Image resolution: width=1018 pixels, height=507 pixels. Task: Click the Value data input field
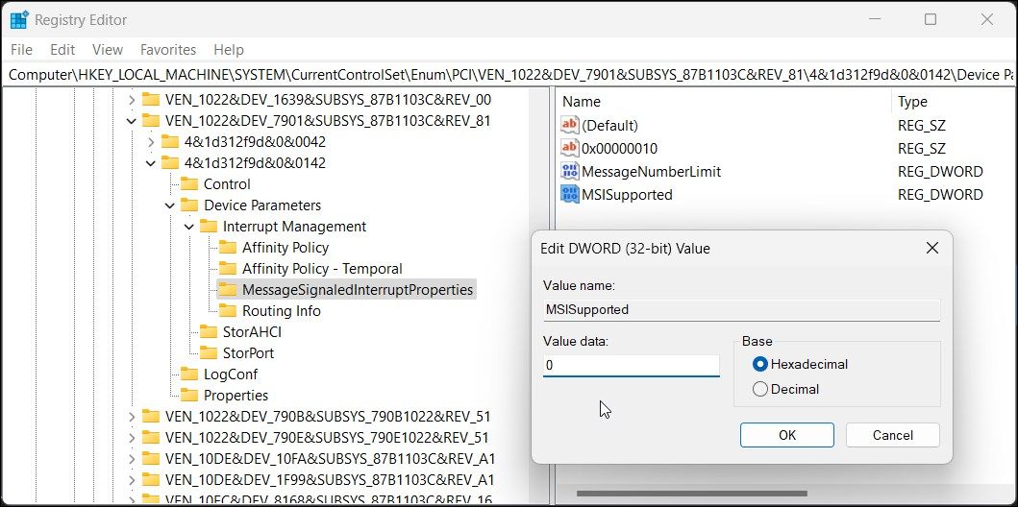[631, 365]
